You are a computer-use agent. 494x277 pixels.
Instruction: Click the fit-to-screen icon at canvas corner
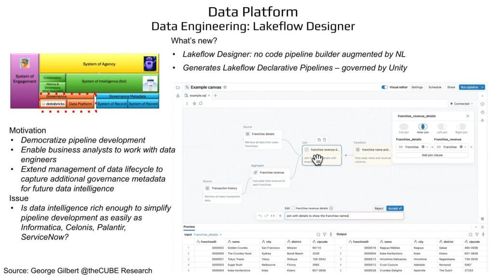point(482,219)
